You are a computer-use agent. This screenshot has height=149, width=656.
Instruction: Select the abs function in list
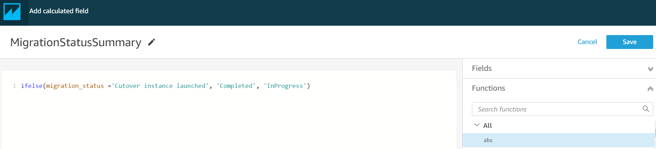(x=558, y=140)
